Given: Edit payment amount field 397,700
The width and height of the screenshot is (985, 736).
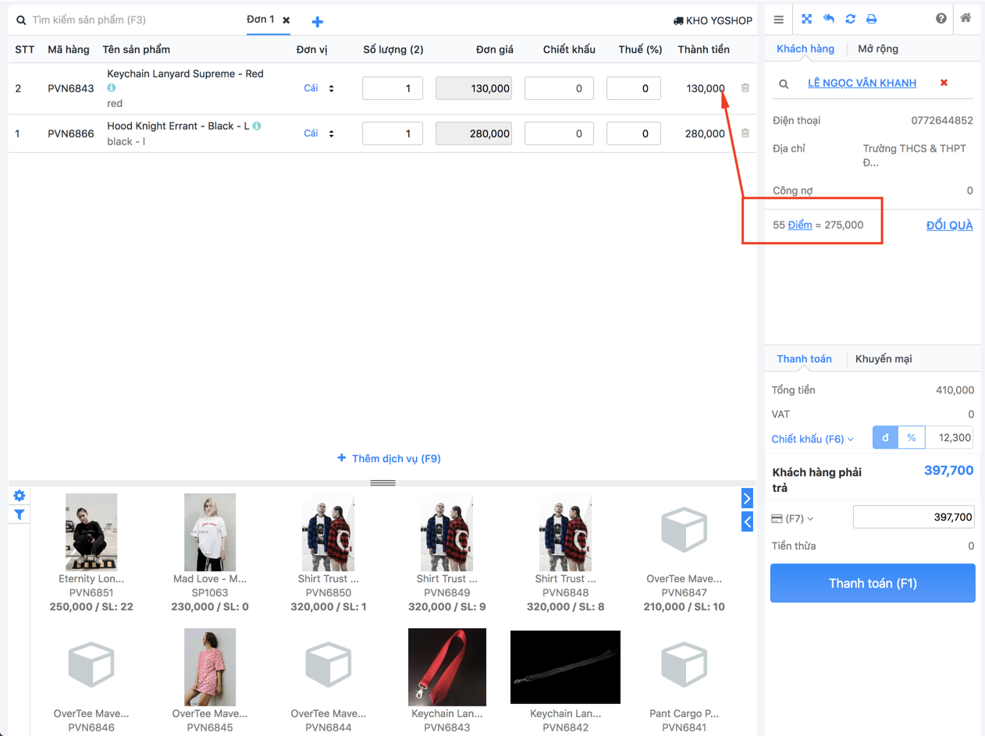Looking at the screenshot, I should (914, 517).
